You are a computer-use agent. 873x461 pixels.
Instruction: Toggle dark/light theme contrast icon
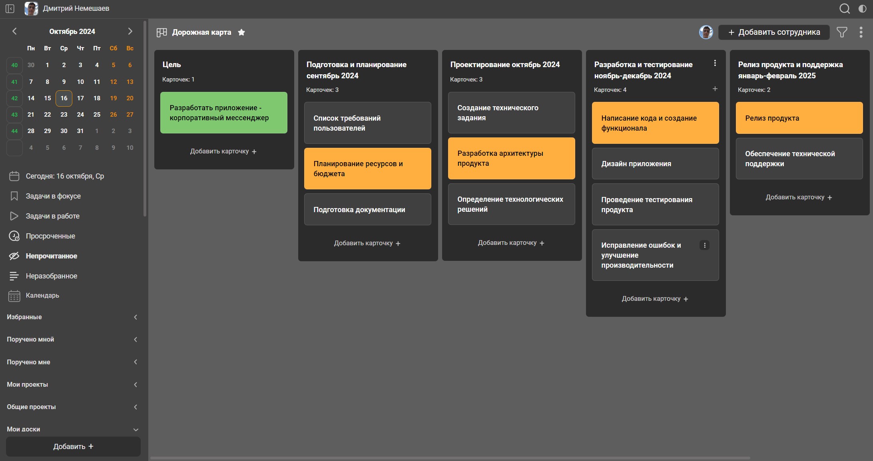[862, 8]
